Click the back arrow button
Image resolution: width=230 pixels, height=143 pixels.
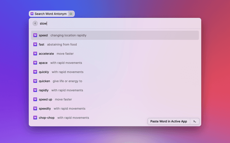pos(35,23)
